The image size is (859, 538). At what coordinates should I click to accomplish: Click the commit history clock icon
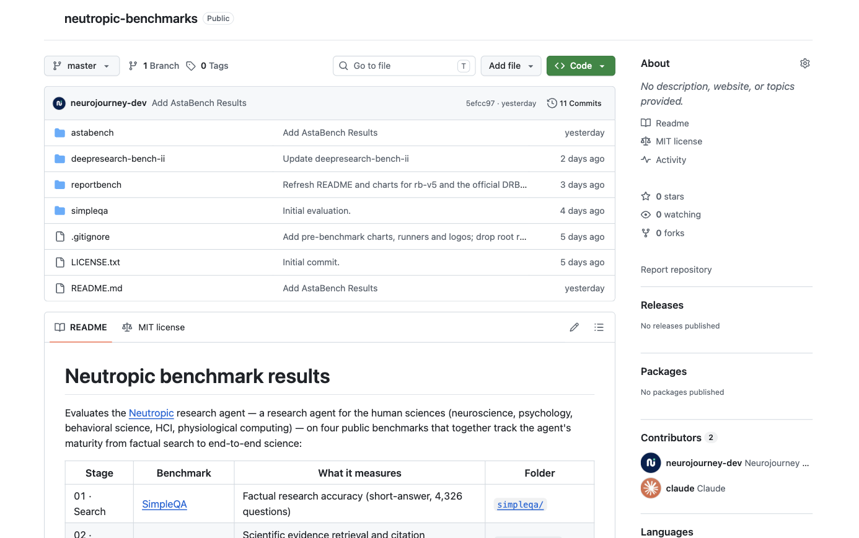point(552,103)
